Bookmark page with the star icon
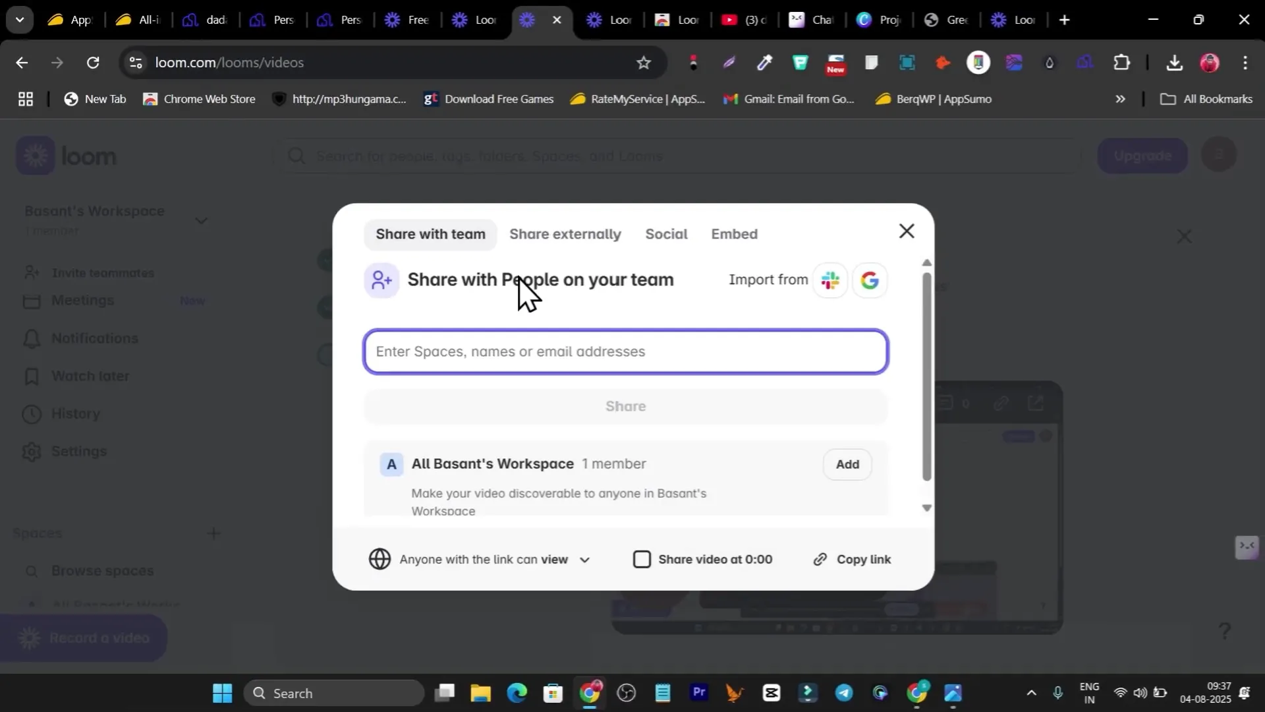Screen dimensions: 1265x712 click(x=644, y=63)
